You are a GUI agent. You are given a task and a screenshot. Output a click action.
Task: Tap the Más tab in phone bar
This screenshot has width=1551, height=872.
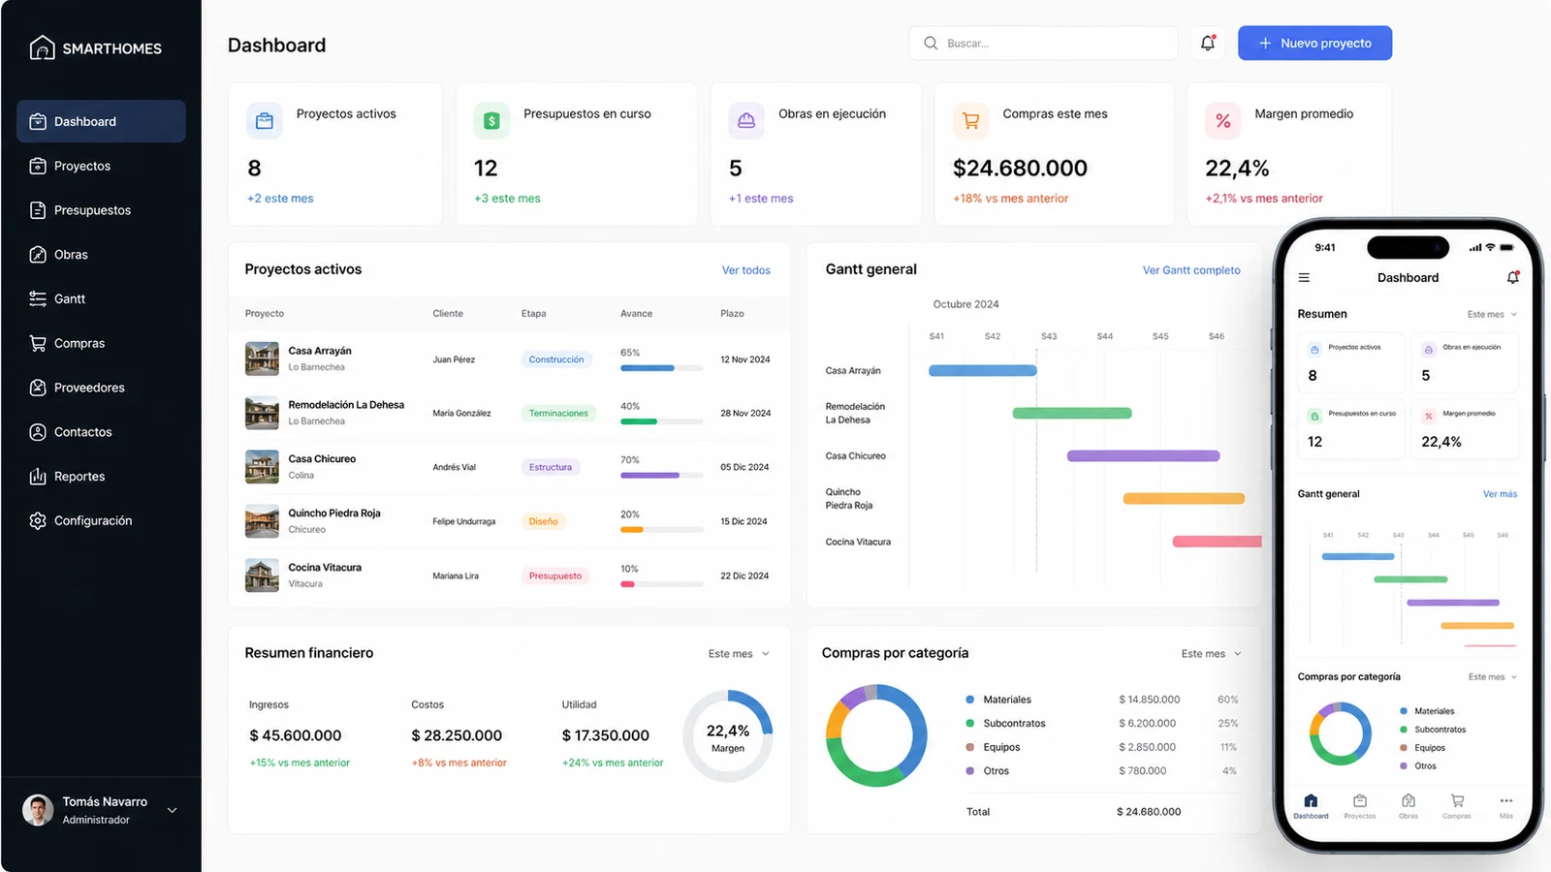1505,806
